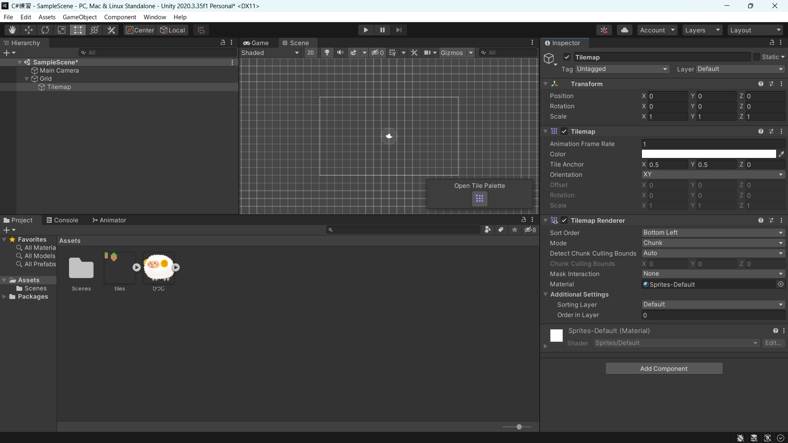This screenshot has width=788, height=443.
Task: Select the Rotate tool
Action: 45,30
